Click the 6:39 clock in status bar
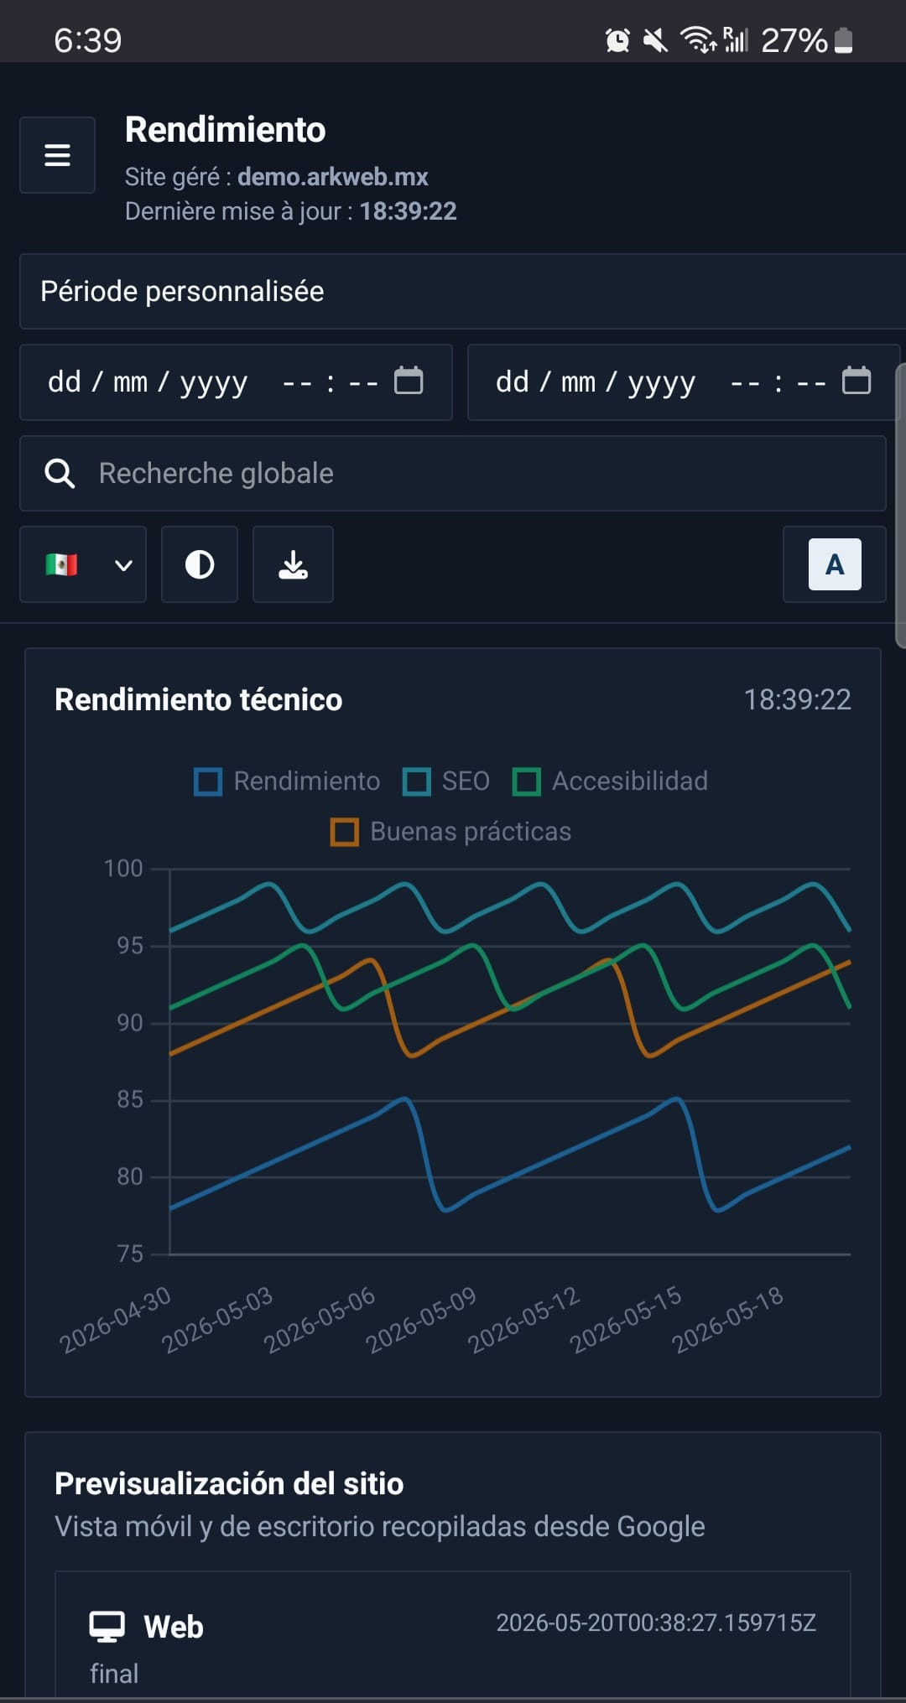This screenshot has width=906, height=1703. tap(88, 40)
